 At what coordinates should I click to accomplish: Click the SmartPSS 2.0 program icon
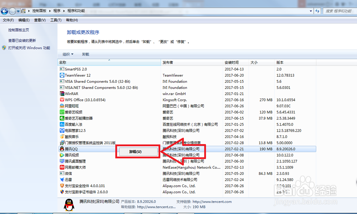point(62,69)
